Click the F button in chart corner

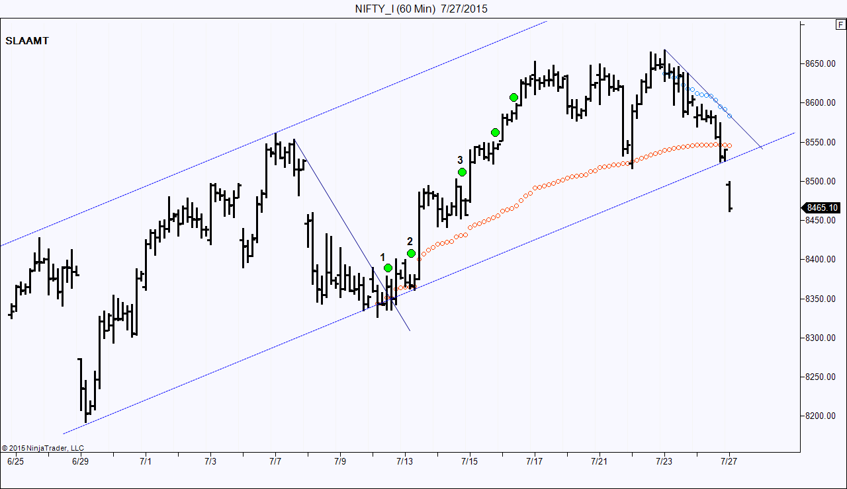point(840,24)
